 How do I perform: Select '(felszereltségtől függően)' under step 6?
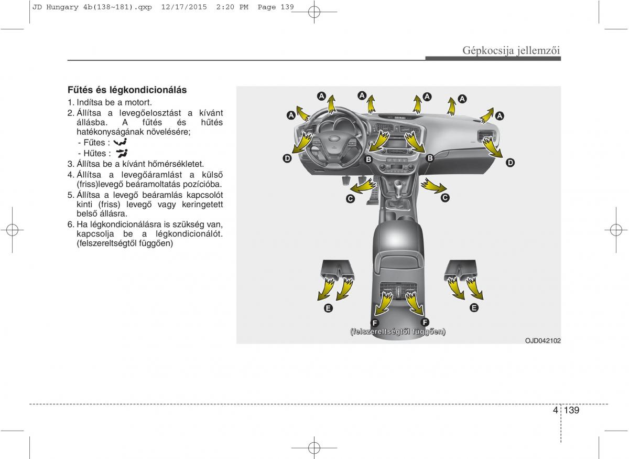(125, 244)
